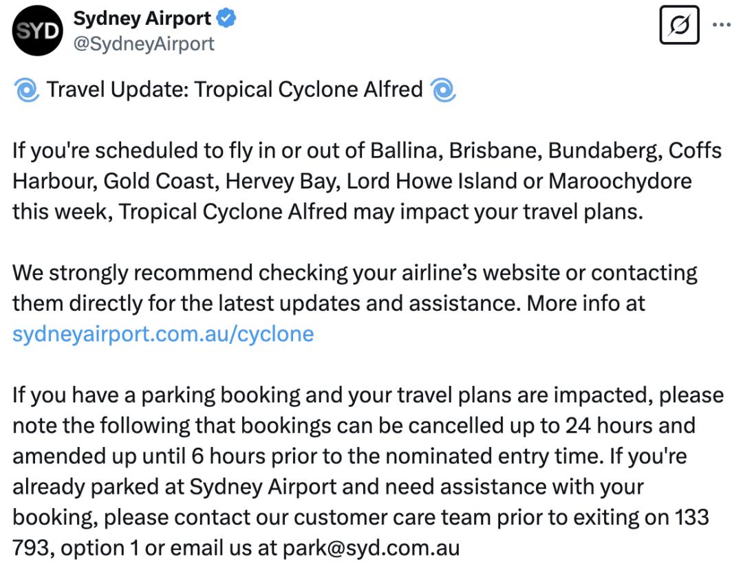Click the @SydneyAirport handle
The image size is (743, 568).
(144, 44)
